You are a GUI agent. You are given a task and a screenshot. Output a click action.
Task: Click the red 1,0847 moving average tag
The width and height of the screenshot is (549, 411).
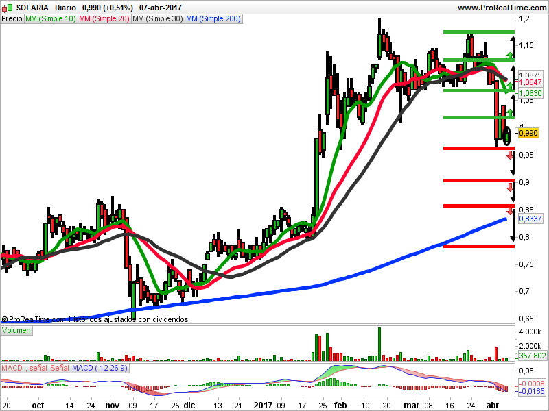tap(530, 82)
